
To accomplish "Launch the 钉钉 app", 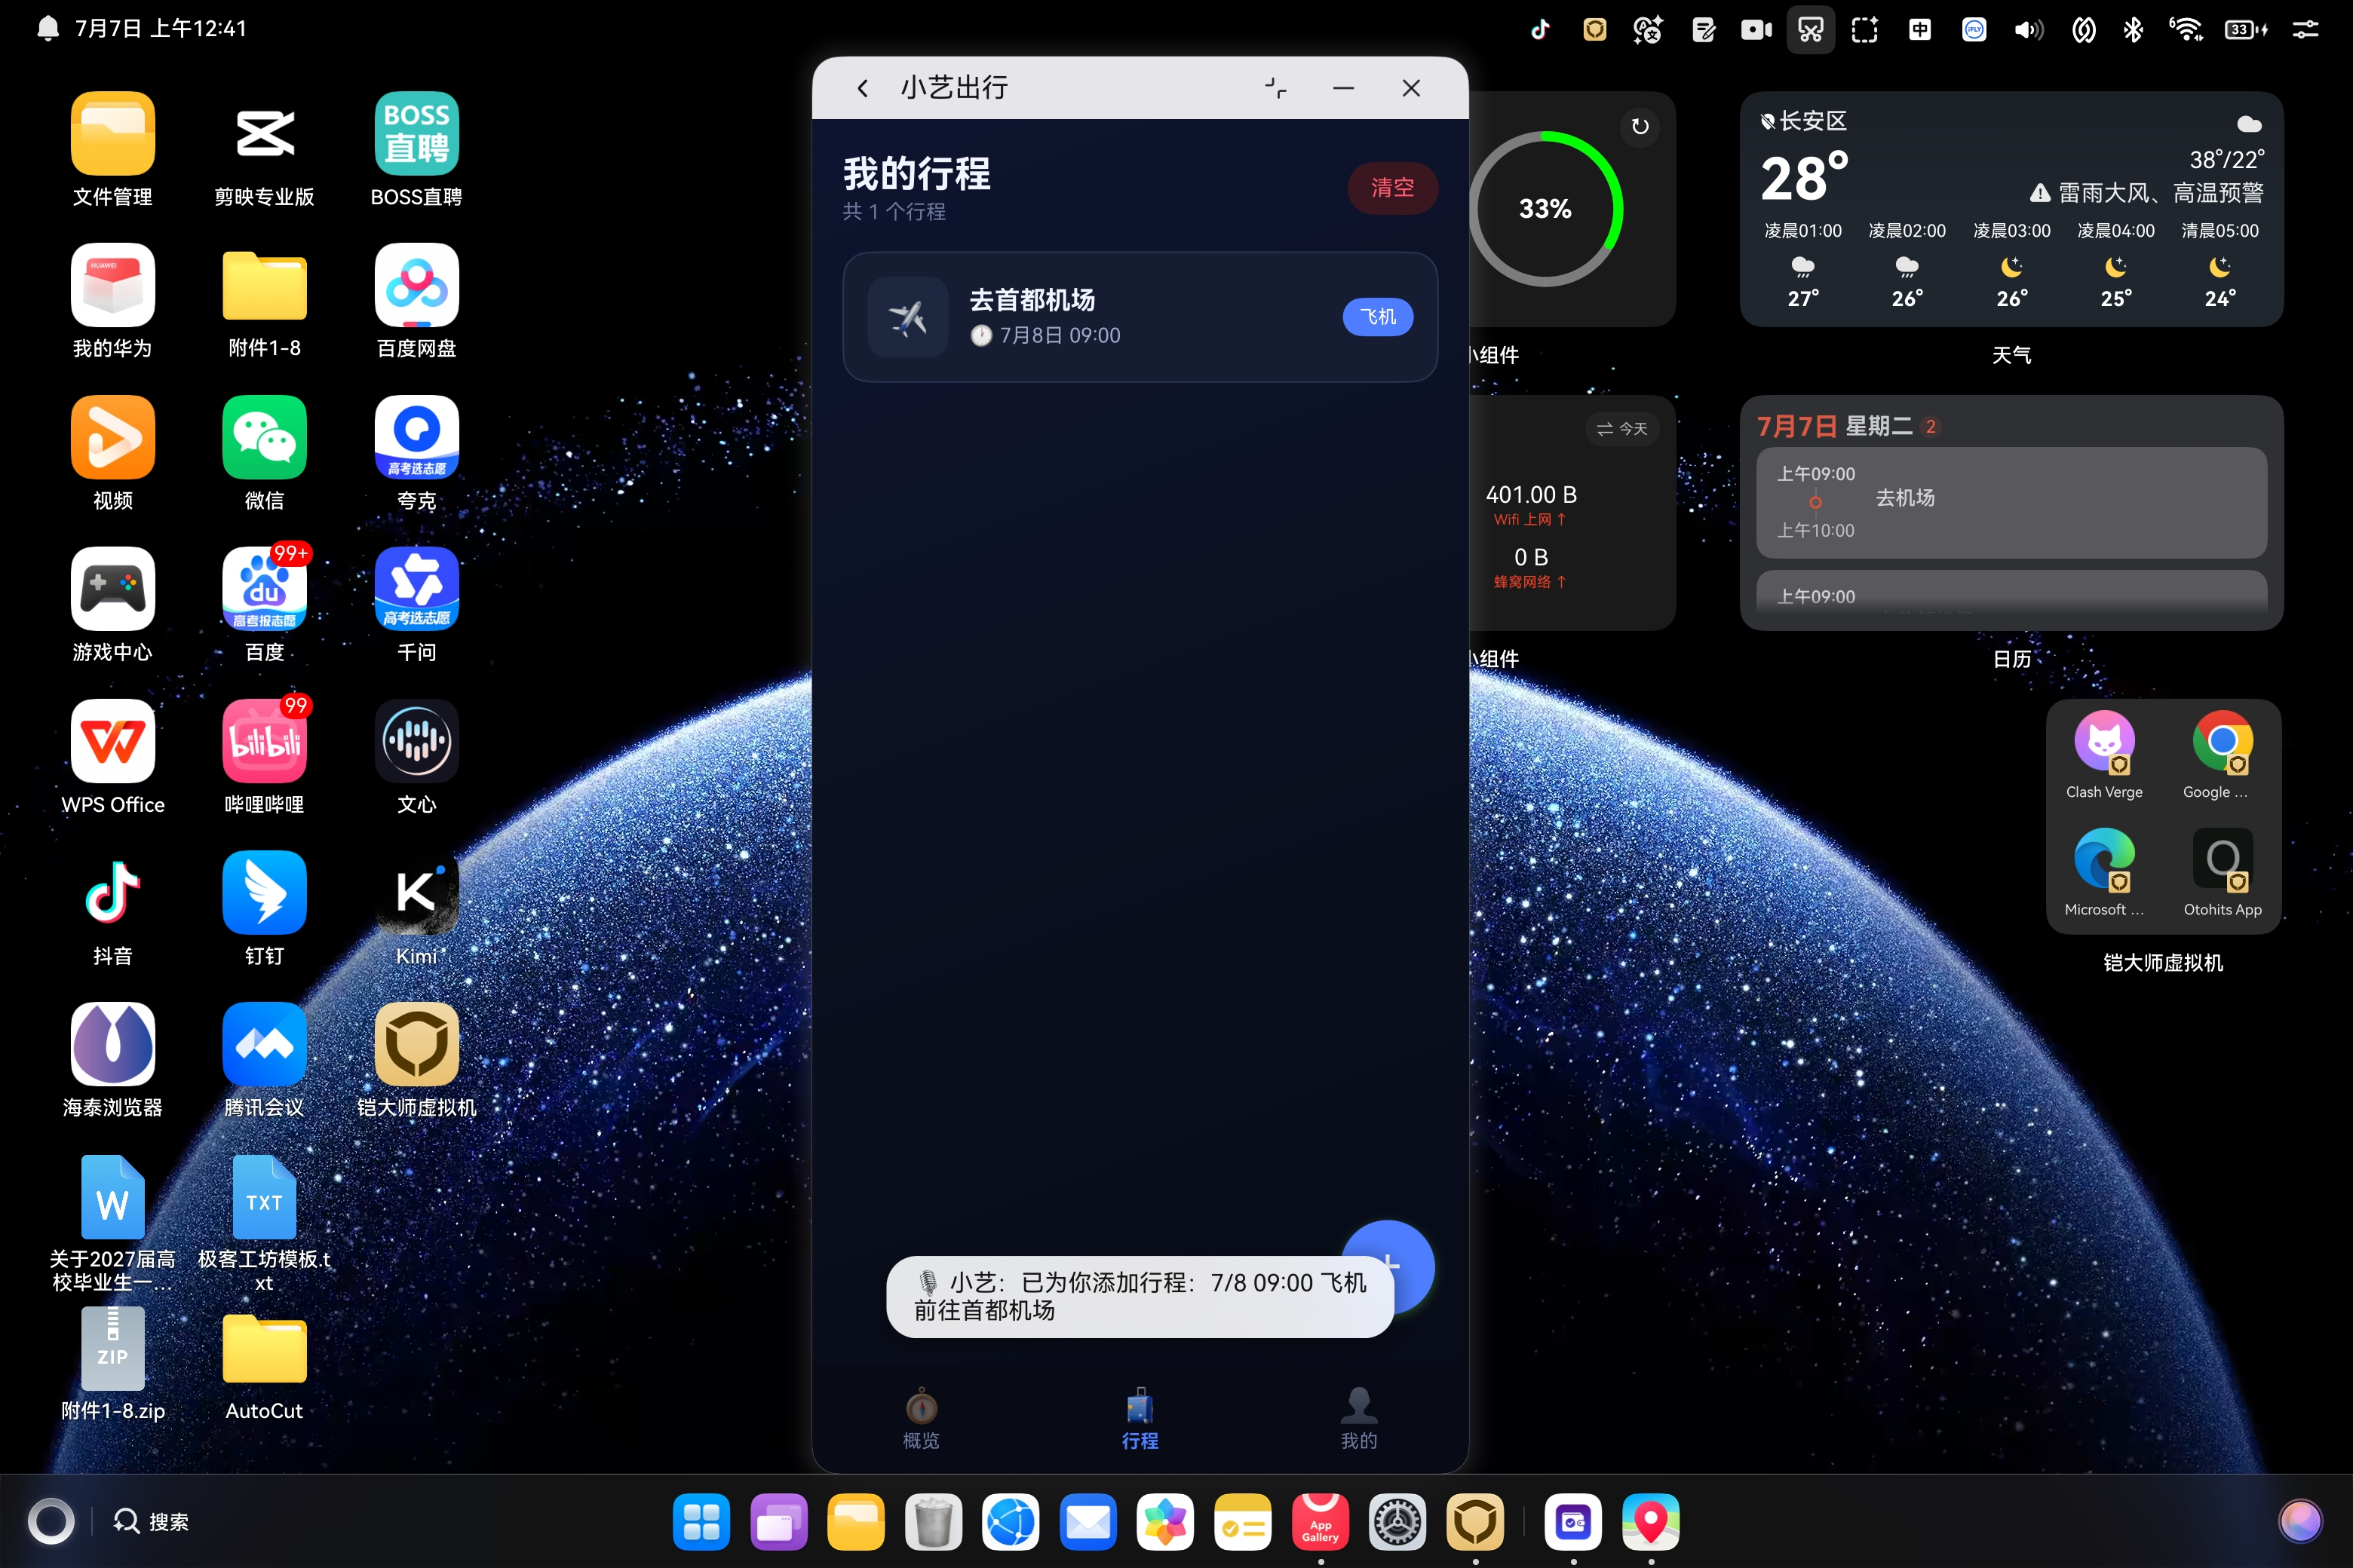I will tap(264, 893).
